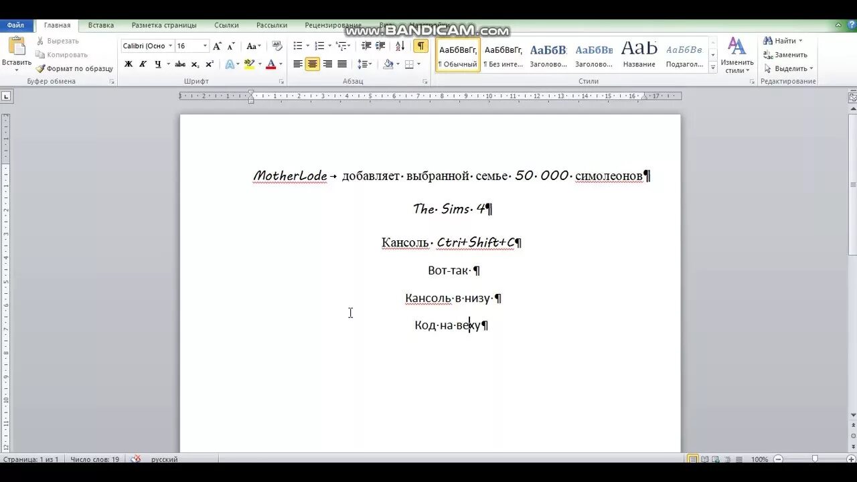
Task: Click Change Styles (Изменить стили) icon
Action: point(737,56)
